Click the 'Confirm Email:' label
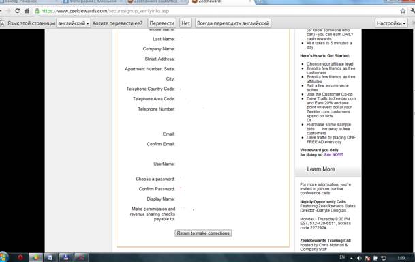This screenshot has height=262, width=415. click(x=161, y=144)
